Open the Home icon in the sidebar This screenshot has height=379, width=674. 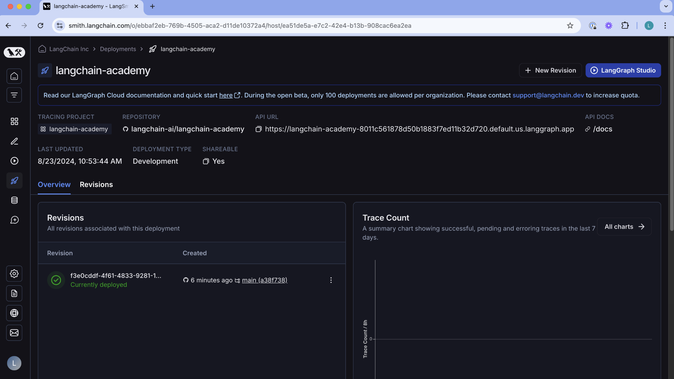click(x=14, y=76)
